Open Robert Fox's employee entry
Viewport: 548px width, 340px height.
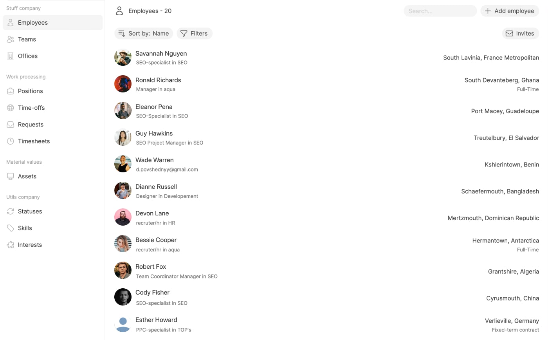click(326, 271)
